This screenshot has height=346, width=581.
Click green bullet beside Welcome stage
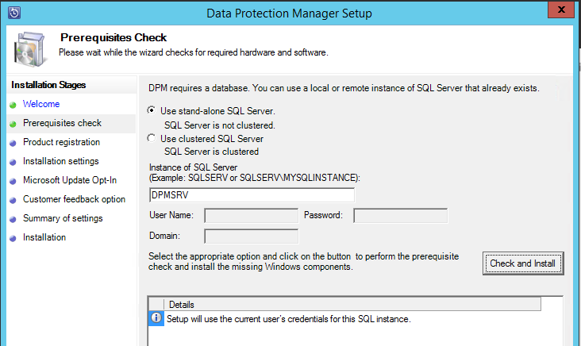(x=13, y=105)
